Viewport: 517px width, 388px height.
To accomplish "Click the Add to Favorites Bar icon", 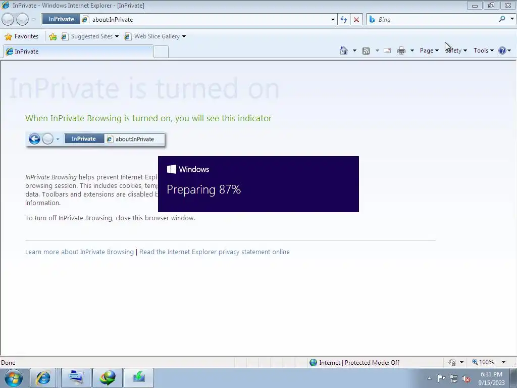I will (53, 36).
